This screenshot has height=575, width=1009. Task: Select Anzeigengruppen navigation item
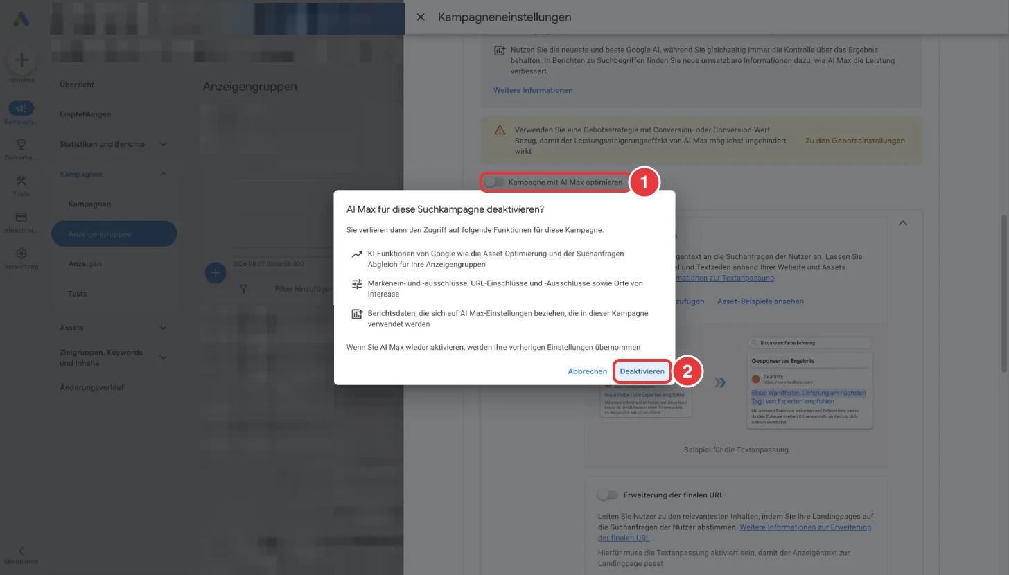point(114,233)
